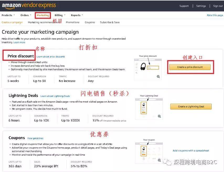Screen dimensions: 224x172
Task: Click the Create a Lightning Deal button
Action: 191,107
